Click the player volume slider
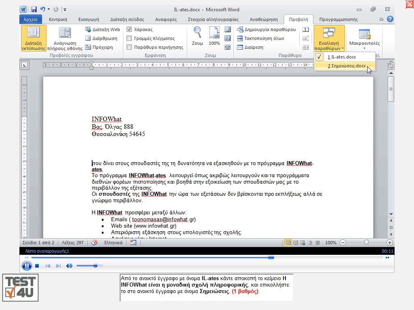Image resolution: width=414 pixels, height=310 pixels. click(89, 266)
